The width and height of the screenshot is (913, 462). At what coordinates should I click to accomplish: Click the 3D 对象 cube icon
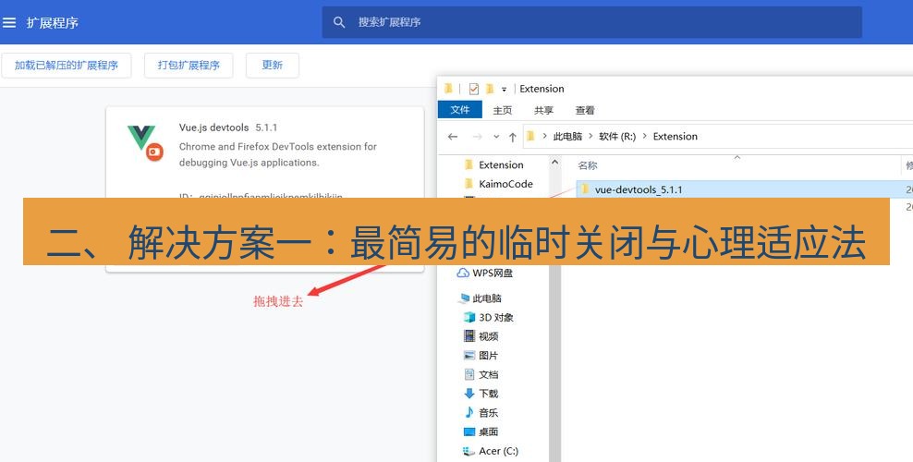coord(469,317)
